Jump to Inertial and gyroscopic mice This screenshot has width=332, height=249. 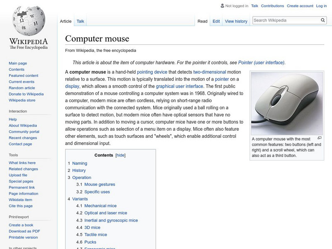[111, 220]
